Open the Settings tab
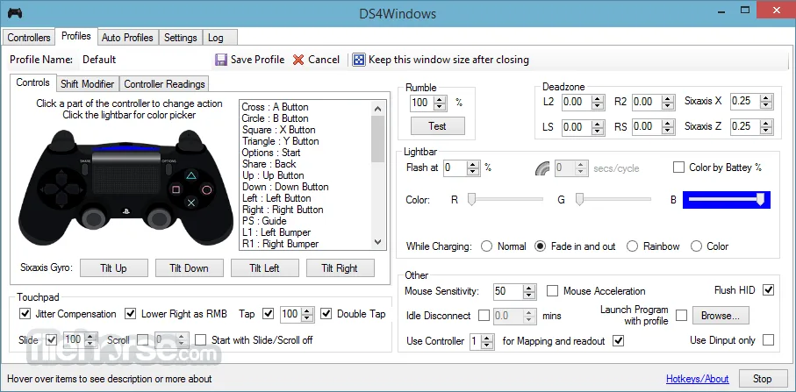Screen dimensions: 796x392 180,38
